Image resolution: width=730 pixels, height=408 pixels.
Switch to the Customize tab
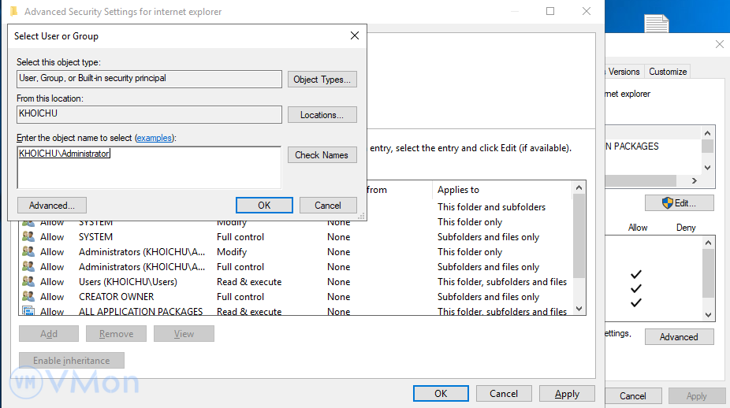[x=668, y=72]
